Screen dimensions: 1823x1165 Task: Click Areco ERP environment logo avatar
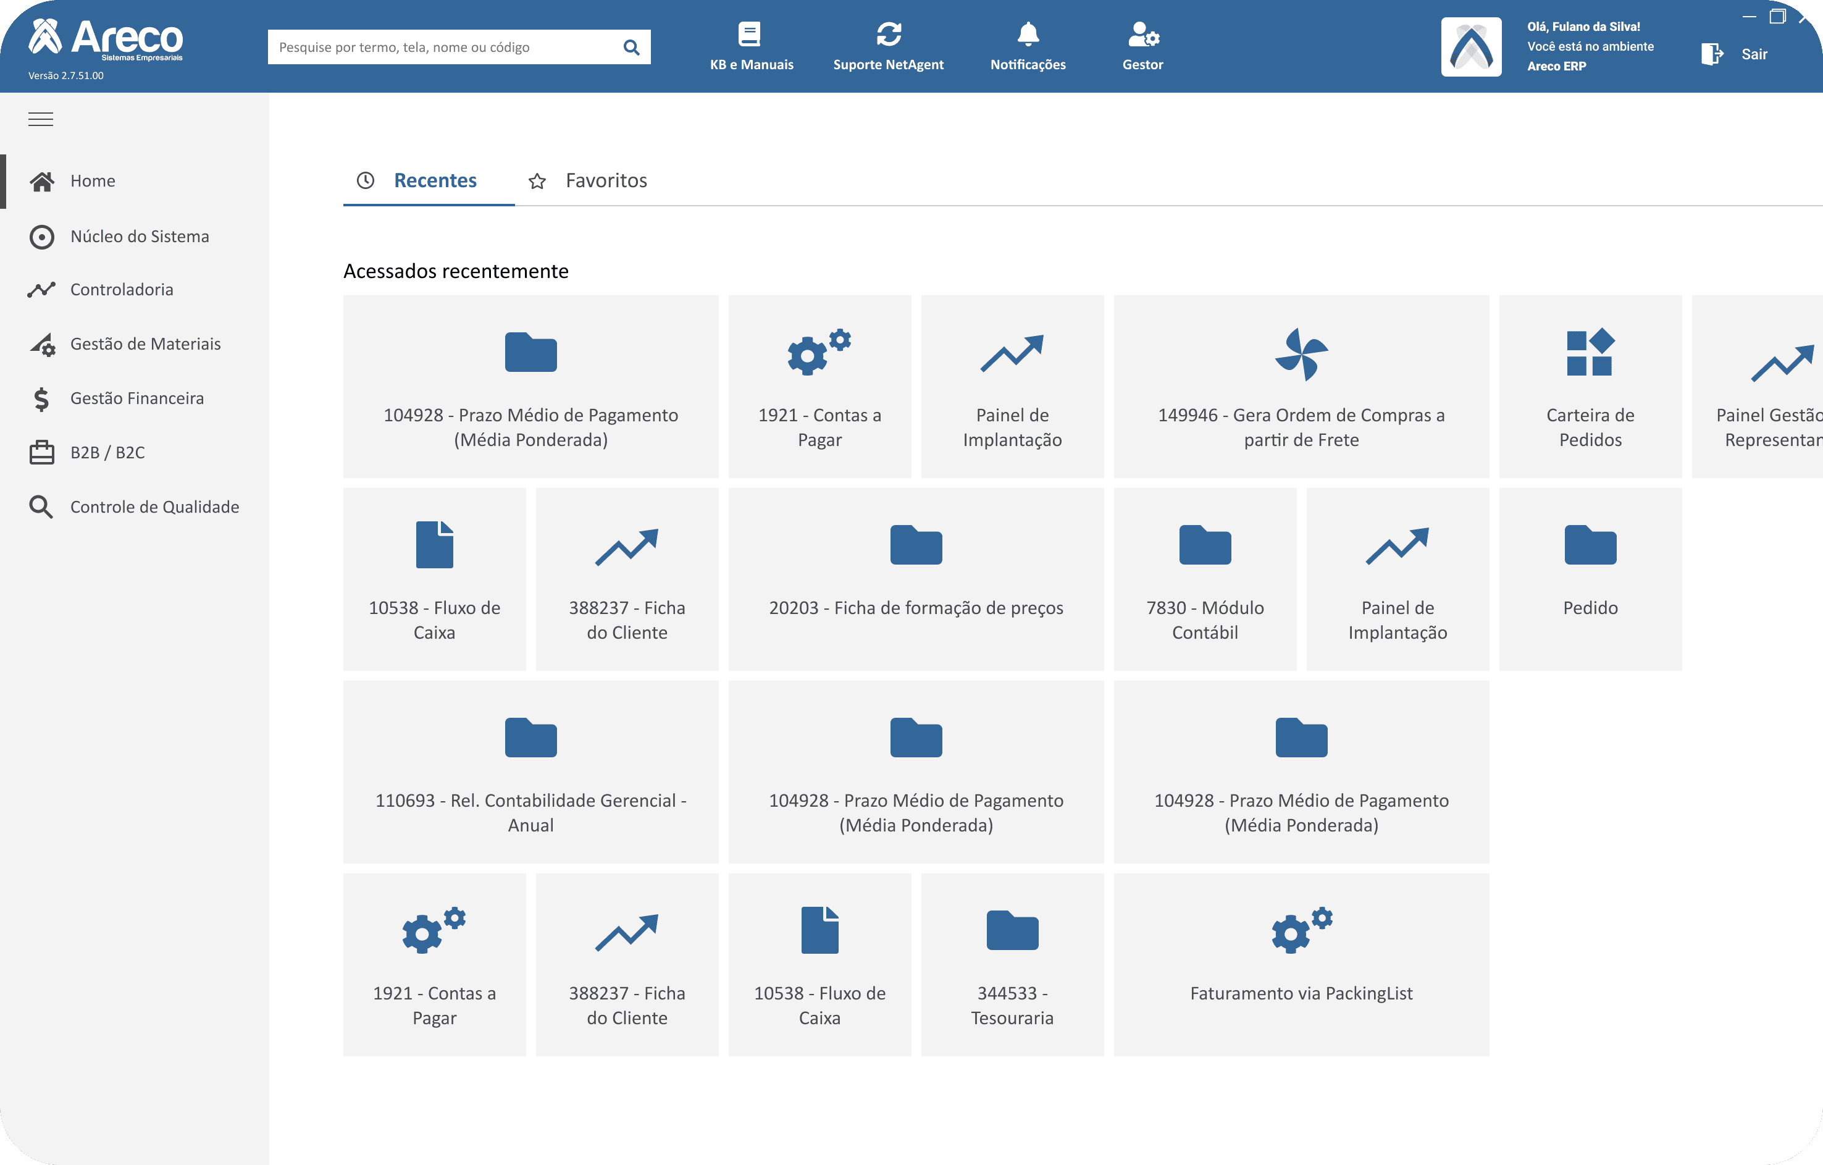(1470, 47)
